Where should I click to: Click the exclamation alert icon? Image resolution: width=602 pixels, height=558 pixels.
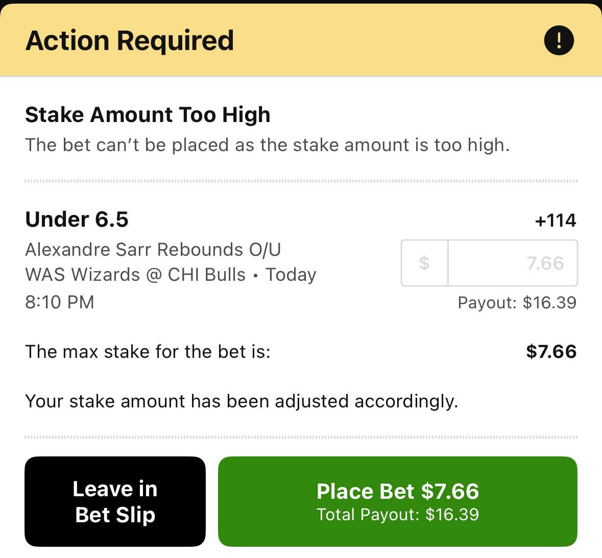point(559,40)
